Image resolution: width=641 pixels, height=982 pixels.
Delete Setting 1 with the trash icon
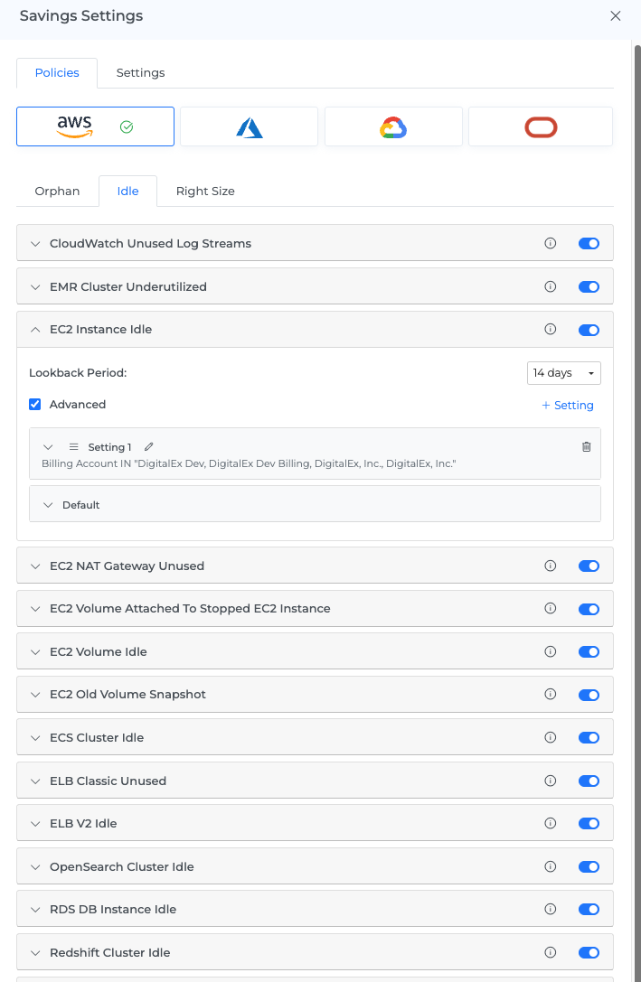click(x=587, y=447)
